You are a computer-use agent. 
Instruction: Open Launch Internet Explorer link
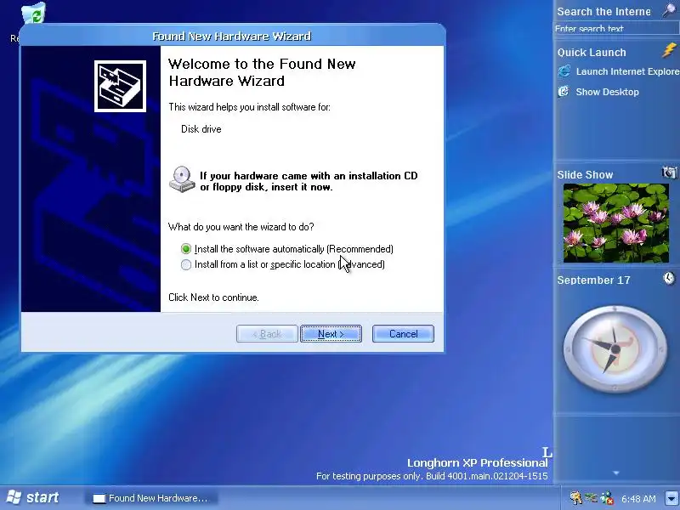coord(627,71)
